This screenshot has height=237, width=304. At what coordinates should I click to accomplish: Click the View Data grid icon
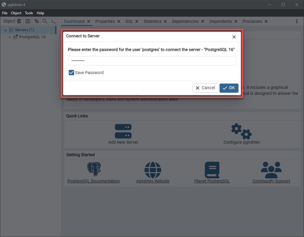pyautogui.click(x=28, y=21)
